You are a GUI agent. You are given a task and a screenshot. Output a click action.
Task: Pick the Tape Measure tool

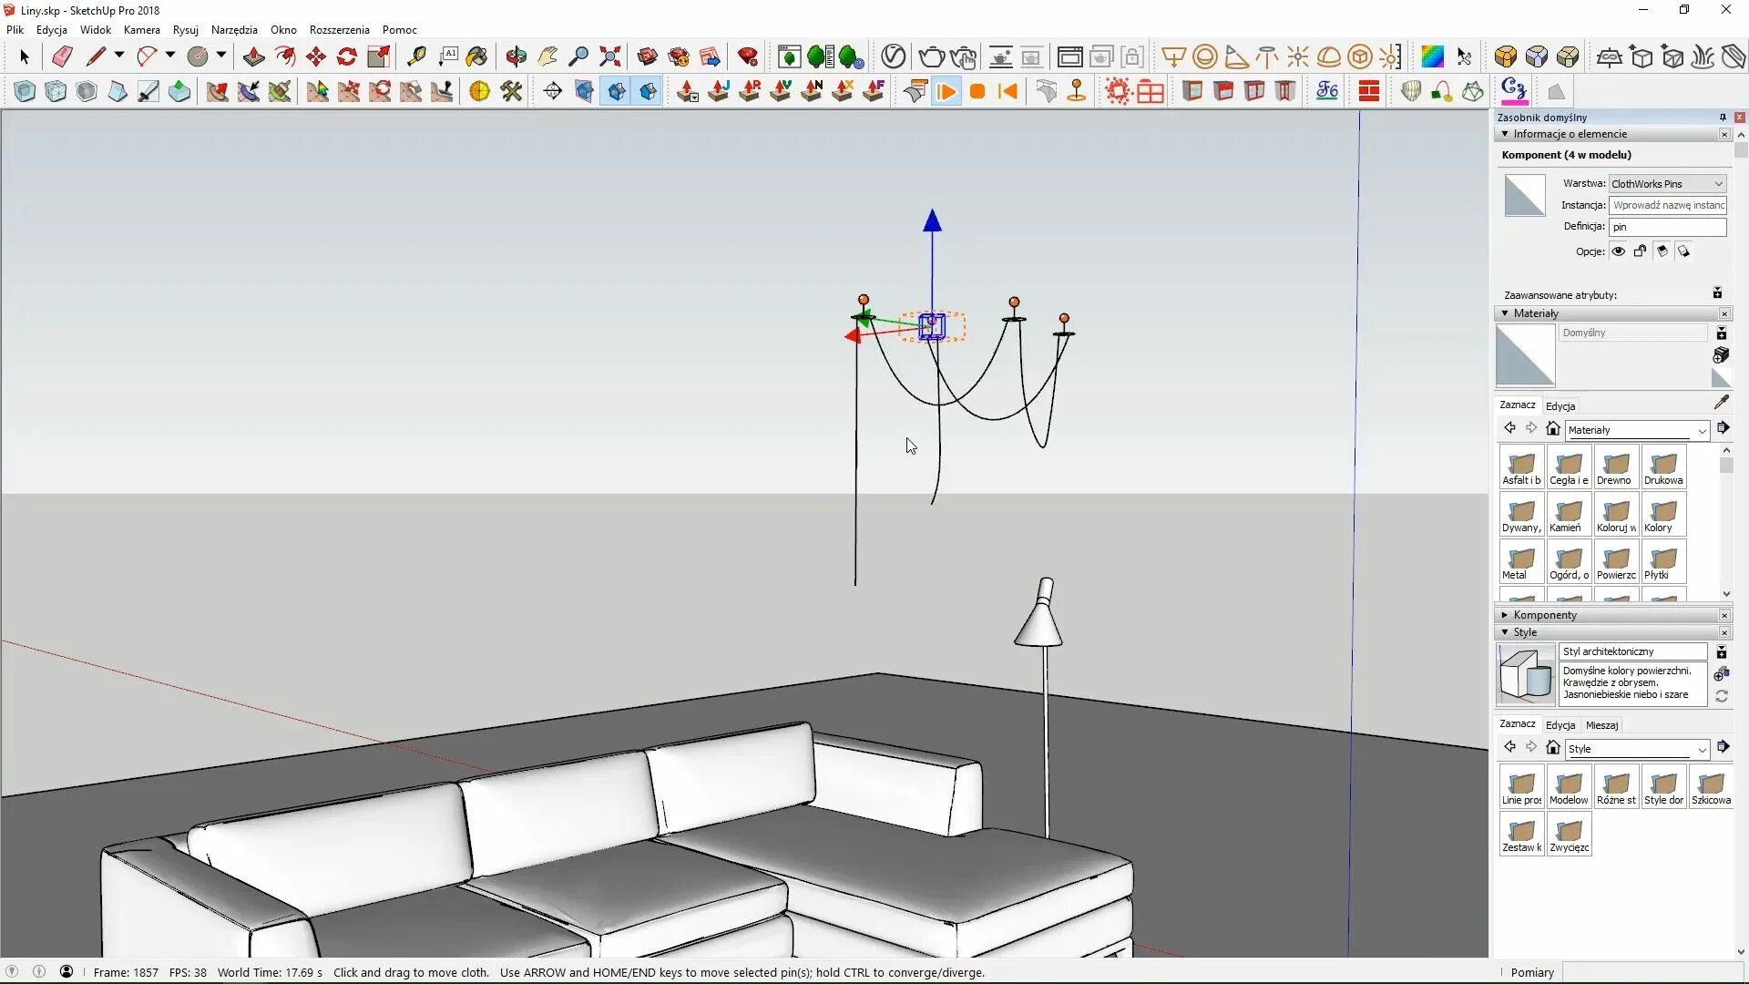(x=416, y=56)
